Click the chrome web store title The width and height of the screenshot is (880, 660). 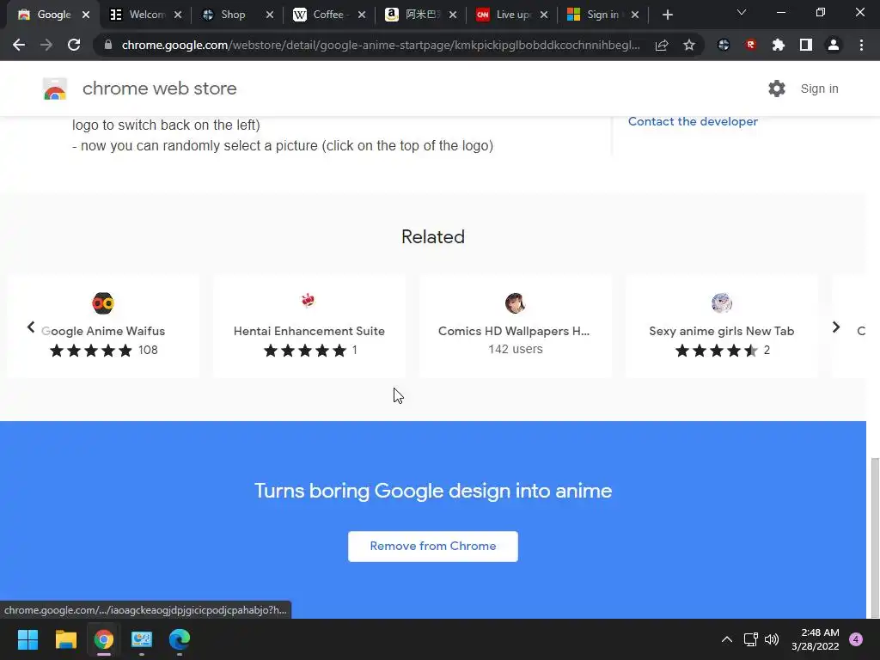(x=159, y=89)
